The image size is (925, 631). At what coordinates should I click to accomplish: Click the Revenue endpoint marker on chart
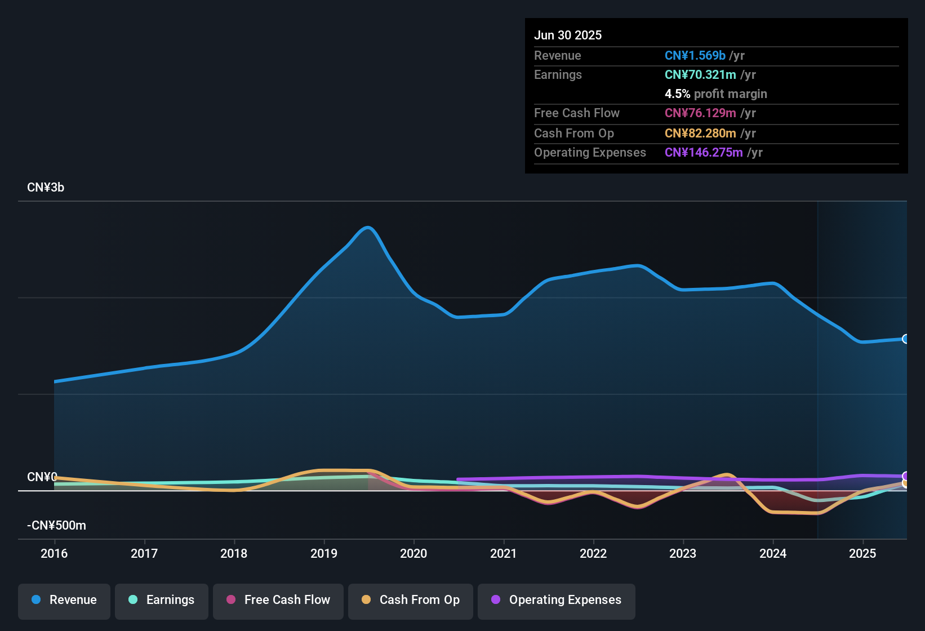tap(906, 339)
